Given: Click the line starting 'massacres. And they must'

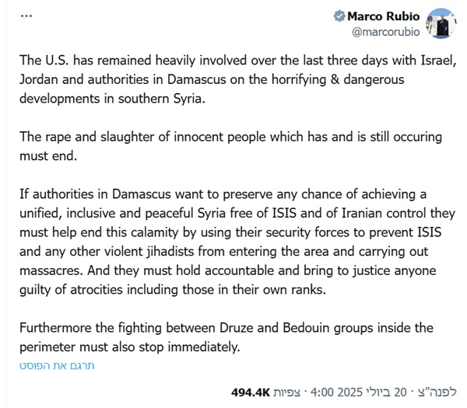Looking at the screenshot, I should click(228, 270).
